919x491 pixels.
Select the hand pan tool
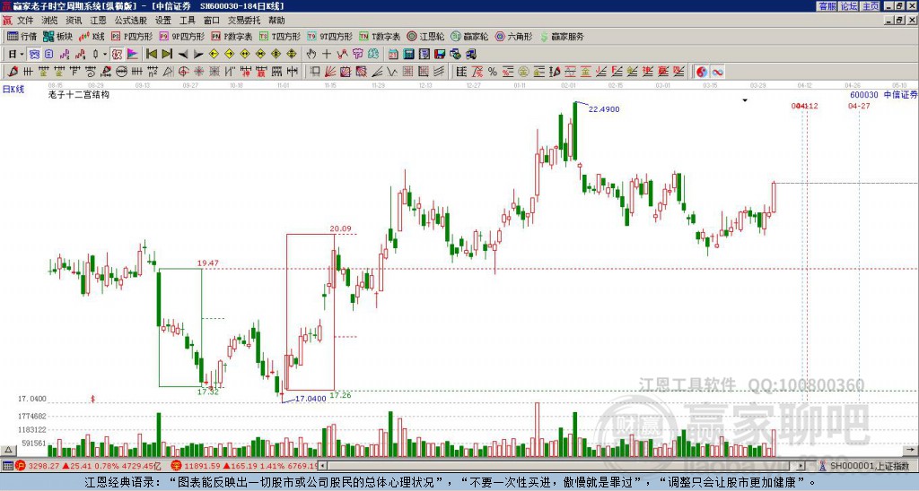click(311, 54)
